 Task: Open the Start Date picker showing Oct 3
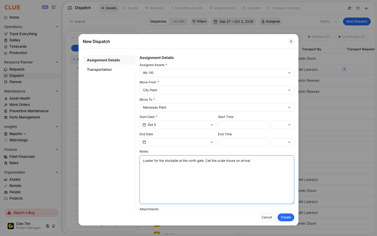pyautogui.click(x=178, y=125)
